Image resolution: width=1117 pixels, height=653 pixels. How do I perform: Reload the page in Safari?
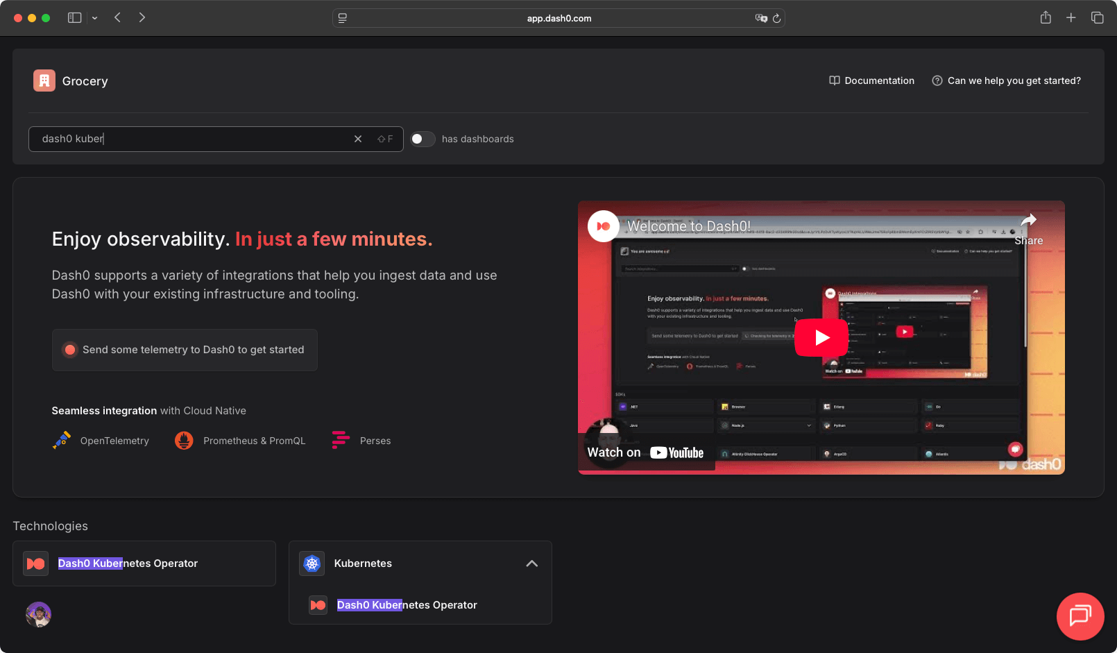tap(776, 18)
